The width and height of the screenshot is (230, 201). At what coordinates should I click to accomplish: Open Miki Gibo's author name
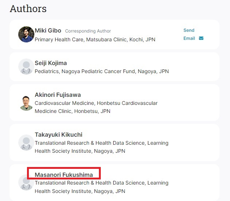click(x=48, y=31)
